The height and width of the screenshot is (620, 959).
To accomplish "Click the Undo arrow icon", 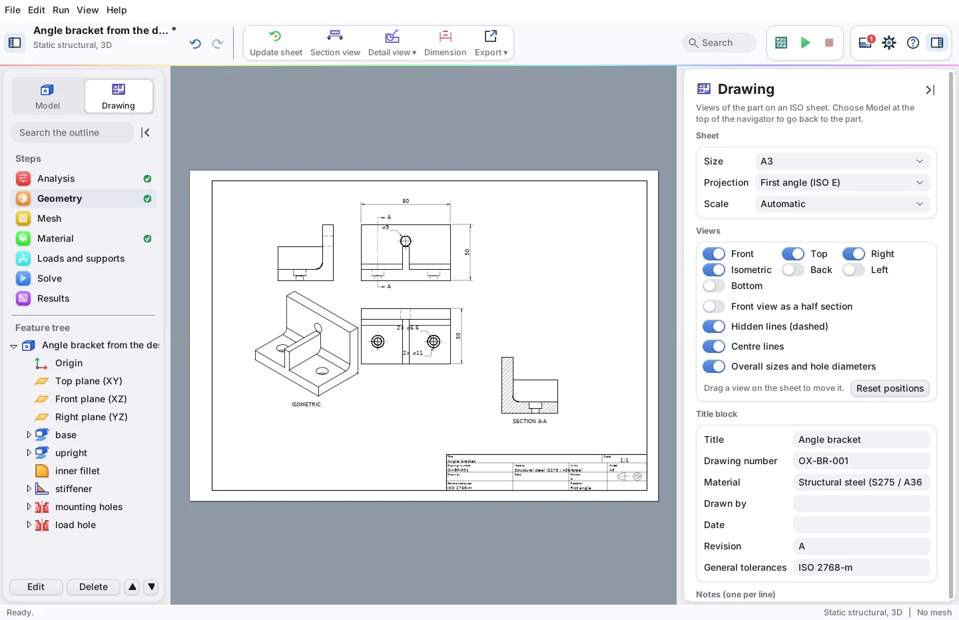I will pos(195,44).
